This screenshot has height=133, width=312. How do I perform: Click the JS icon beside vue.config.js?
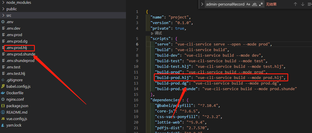pos(3,119)
